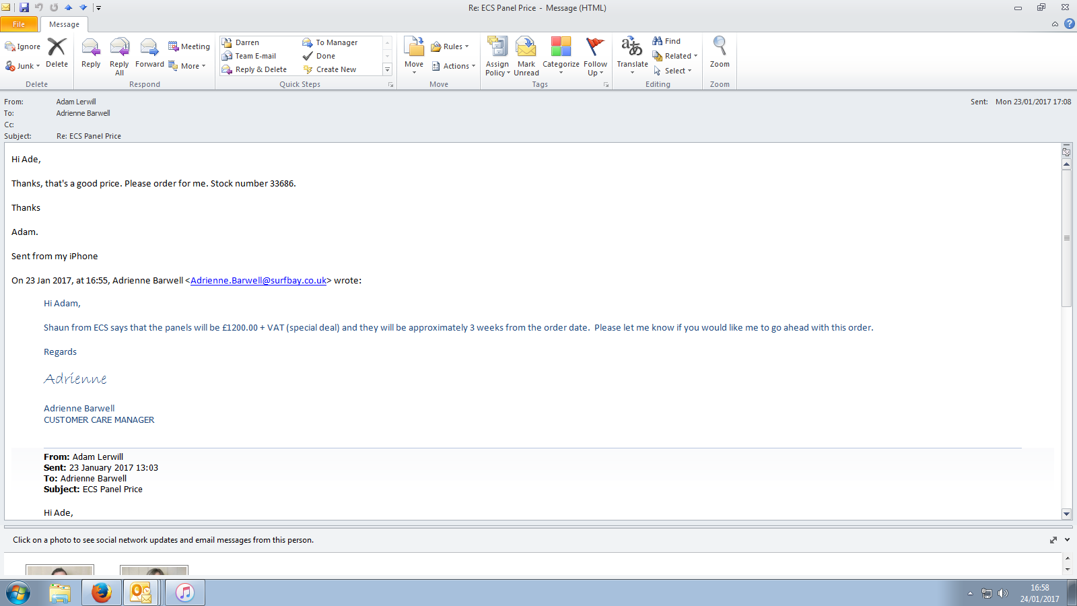This screenshot has height=606, width=1077.
Task: Click the subject text "Re: ECS Panel Price"
Action: coord(89,136)
